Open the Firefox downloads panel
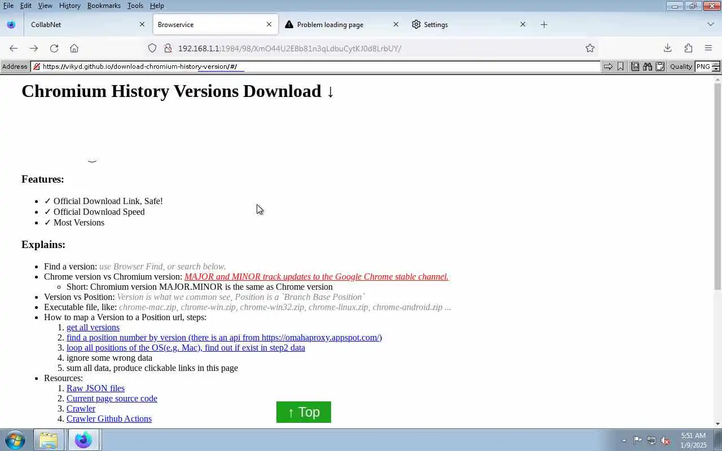This screenshot has width=722, height=451. (667, 48)
